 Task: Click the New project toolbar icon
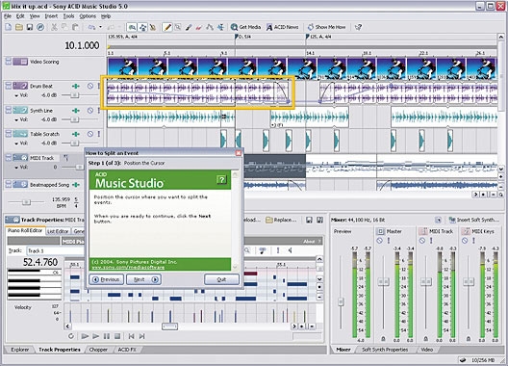click(x=8, y=27)
